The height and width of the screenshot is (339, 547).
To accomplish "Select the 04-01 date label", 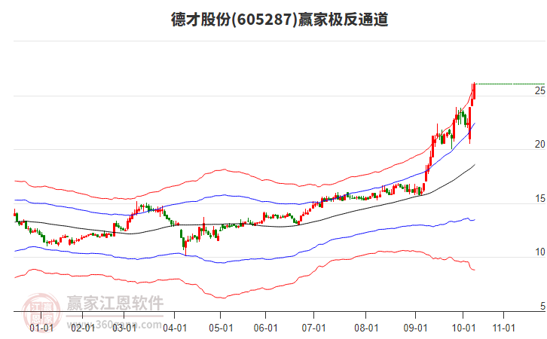I will pyautogui.click(x=175, y=328).
